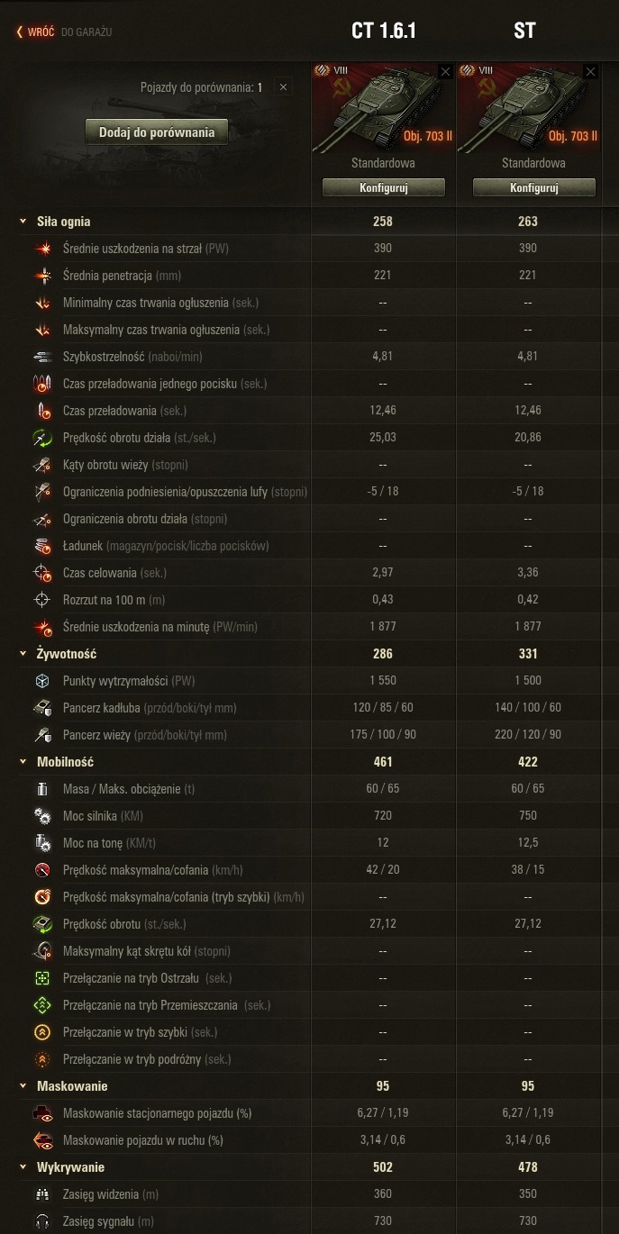Click the engine power gears icon
Screen dimensions: 619x1234
tap(42, 816)
